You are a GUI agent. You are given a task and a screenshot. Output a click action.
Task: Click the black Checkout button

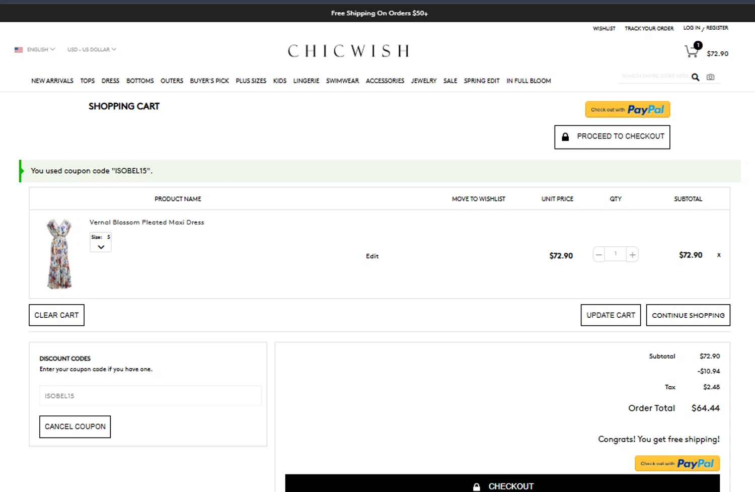502,483
